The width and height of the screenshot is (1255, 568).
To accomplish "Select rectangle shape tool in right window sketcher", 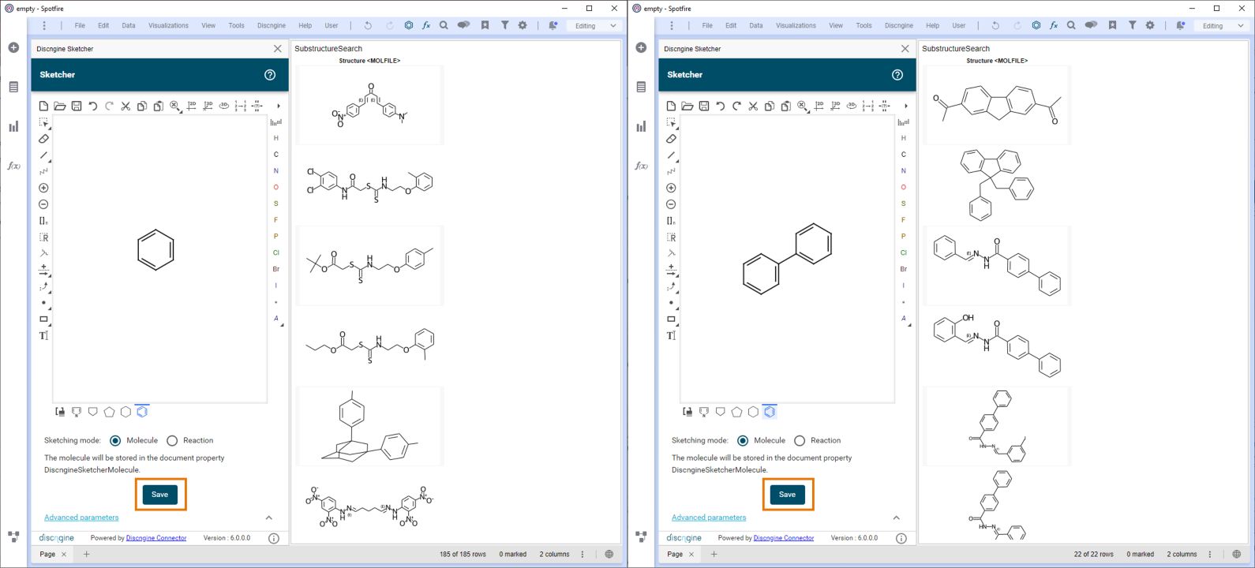I will [x=671, y=319].
